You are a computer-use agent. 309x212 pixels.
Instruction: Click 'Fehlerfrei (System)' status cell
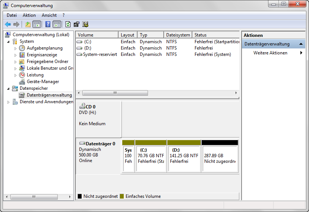click(x=212, y=54)
